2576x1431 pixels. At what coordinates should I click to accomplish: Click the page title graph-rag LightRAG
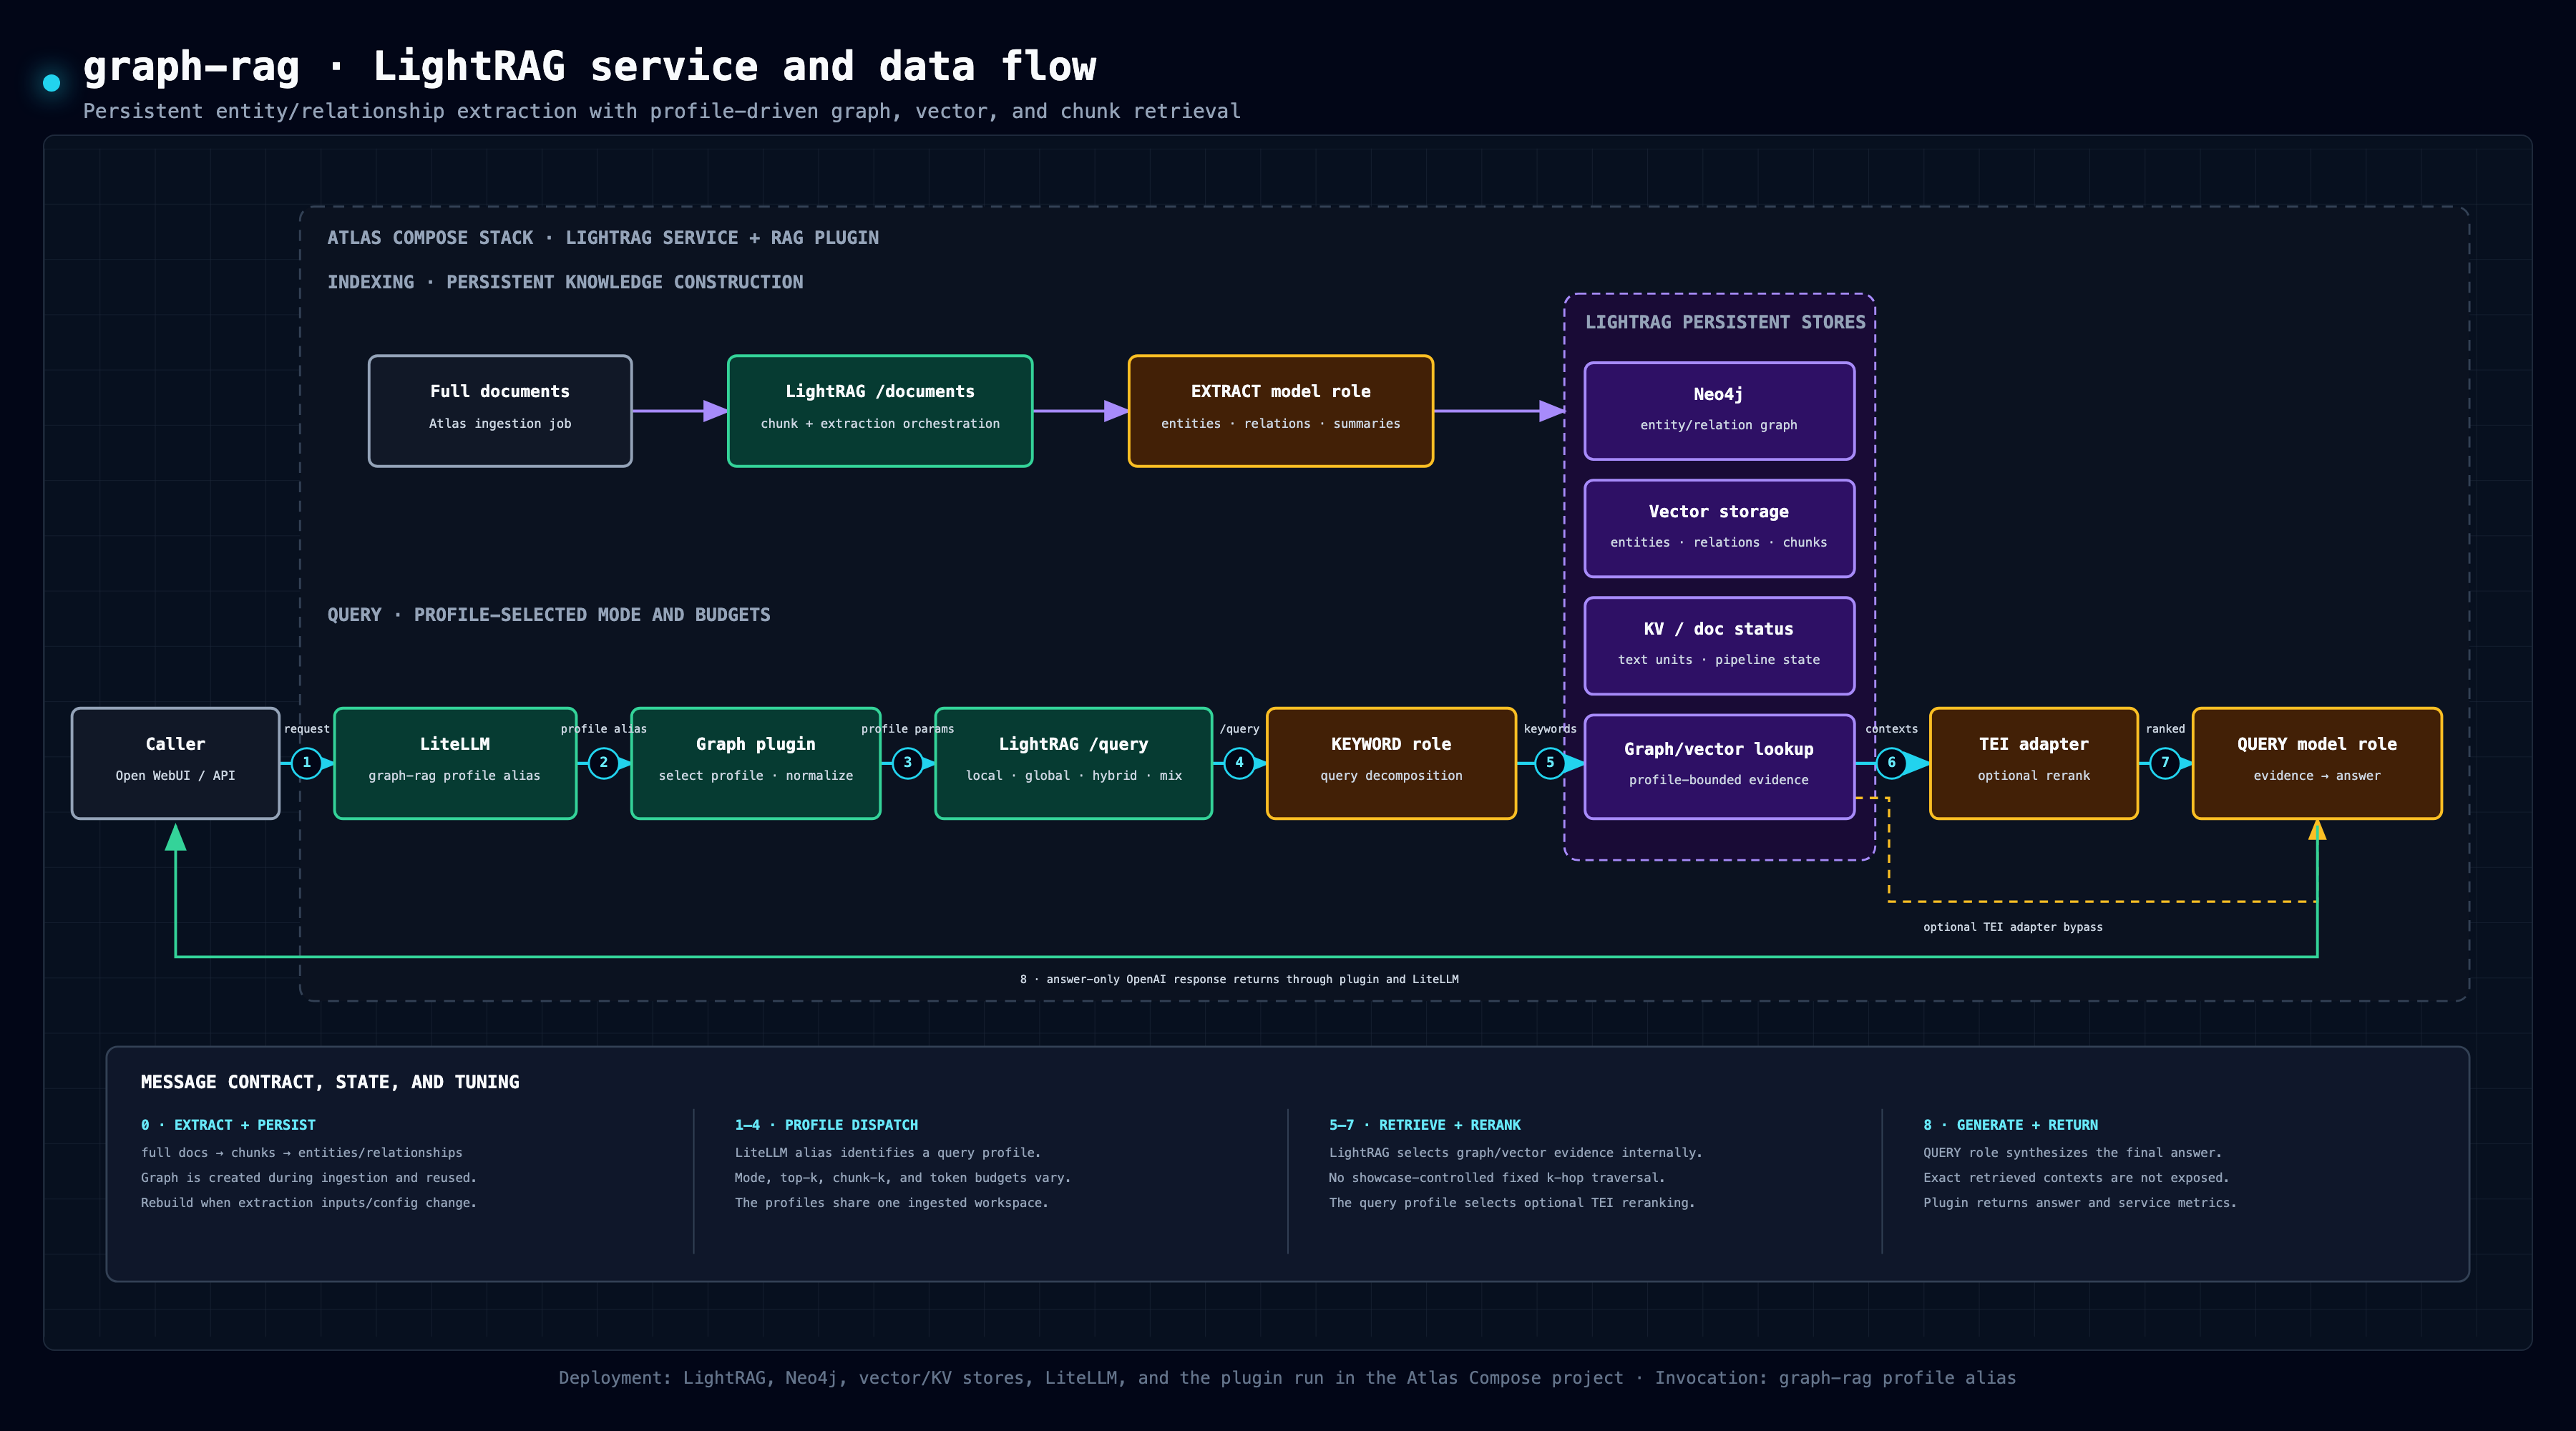tap(589, 67)
